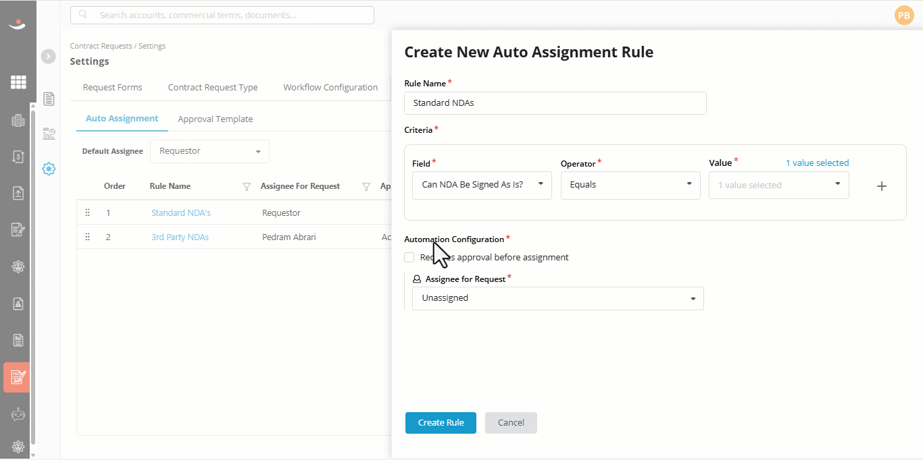
Task: Open the document warning icon in sidebar
Action: [x=18, y=304]
